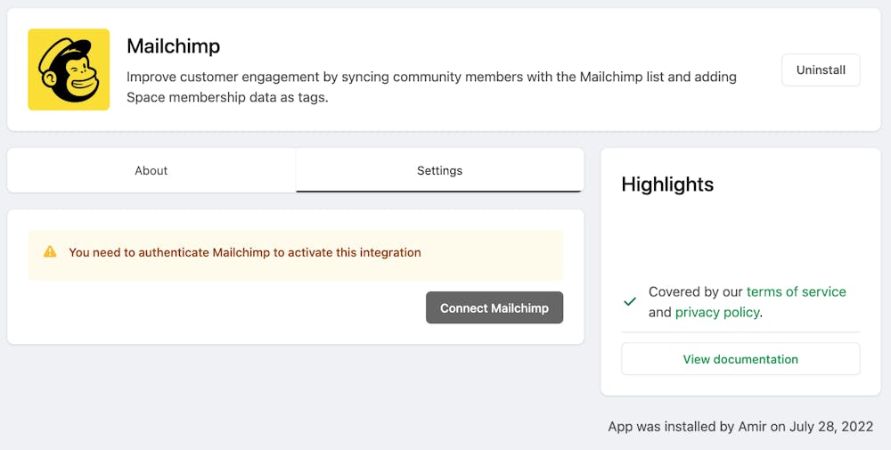Screen dimensions: 891x450
Task: Open the privacy policy link
Action: point(716,312)
